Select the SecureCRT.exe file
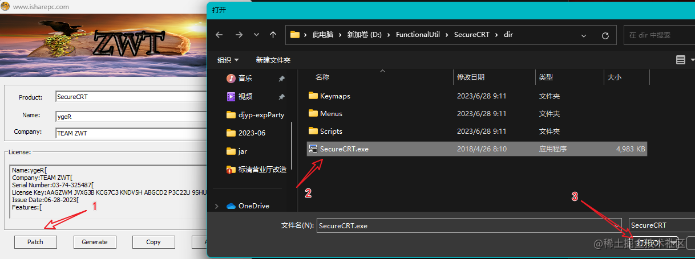The image size is (695, 259). coord(477,149)
